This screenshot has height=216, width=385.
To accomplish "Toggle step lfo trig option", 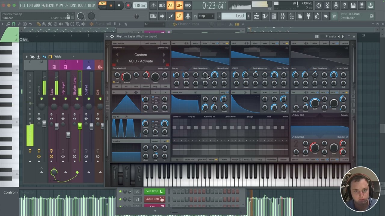I will (x=155, y=124).
